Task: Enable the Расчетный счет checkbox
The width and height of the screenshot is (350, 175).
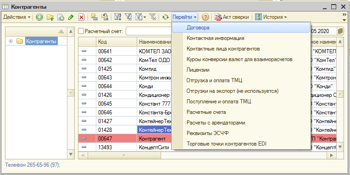Action: tap(81, 31)
